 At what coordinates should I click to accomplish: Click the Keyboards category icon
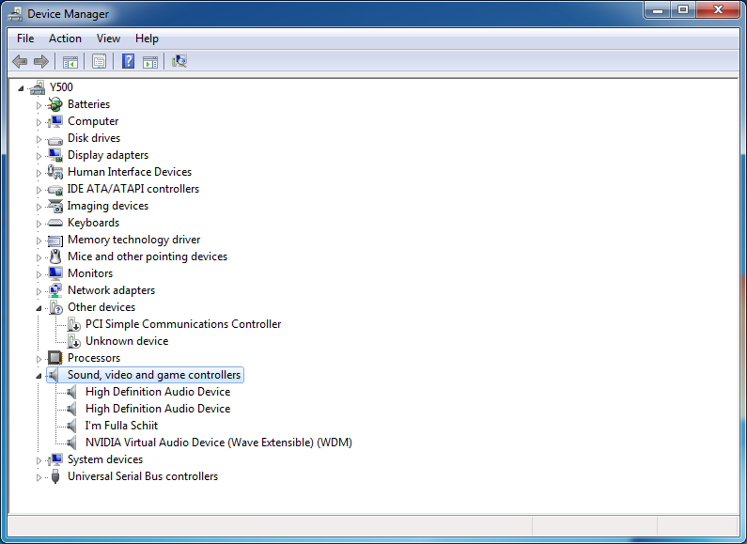55,223
